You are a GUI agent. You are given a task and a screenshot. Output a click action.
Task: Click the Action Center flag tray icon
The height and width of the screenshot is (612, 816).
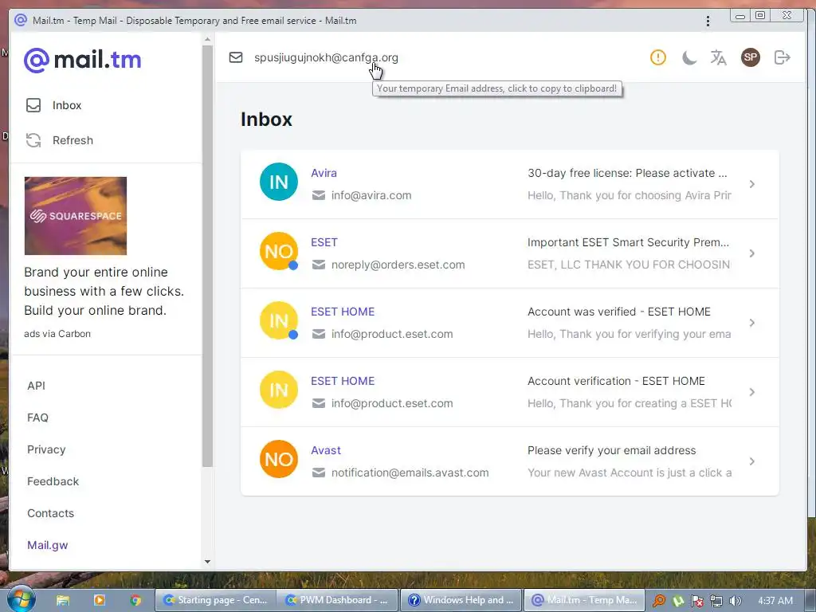coord(697,601)
